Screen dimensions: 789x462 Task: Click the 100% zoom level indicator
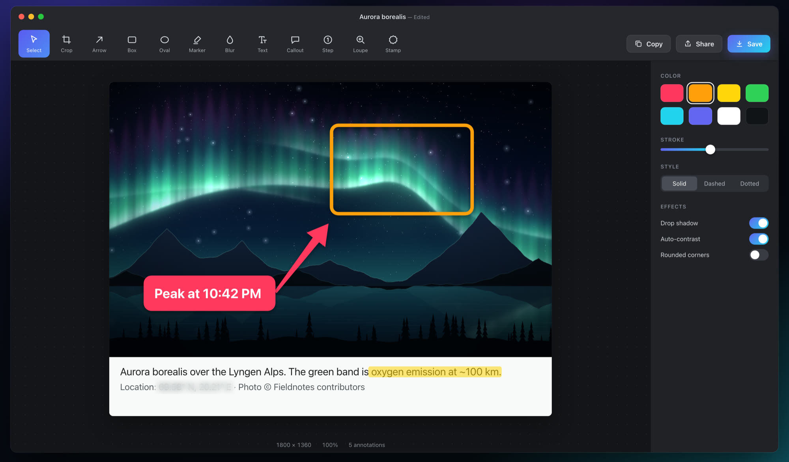point(330,445)
